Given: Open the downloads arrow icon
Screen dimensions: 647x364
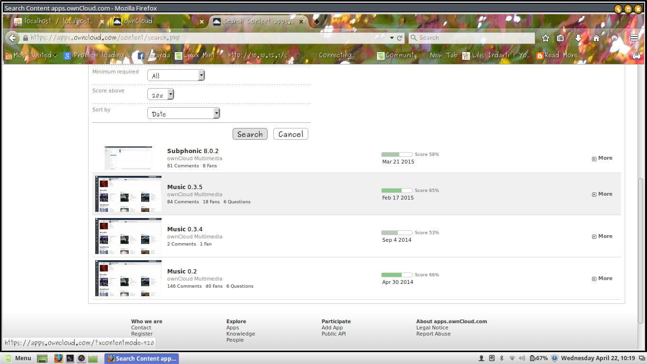Looking at the screenshot, I should tap(578, 38).
